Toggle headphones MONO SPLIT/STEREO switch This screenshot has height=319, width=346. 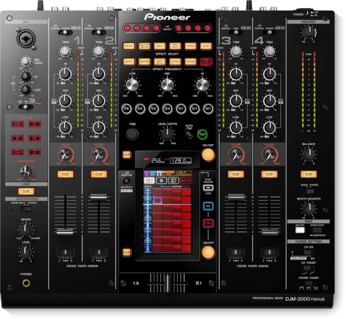[26, 208]
